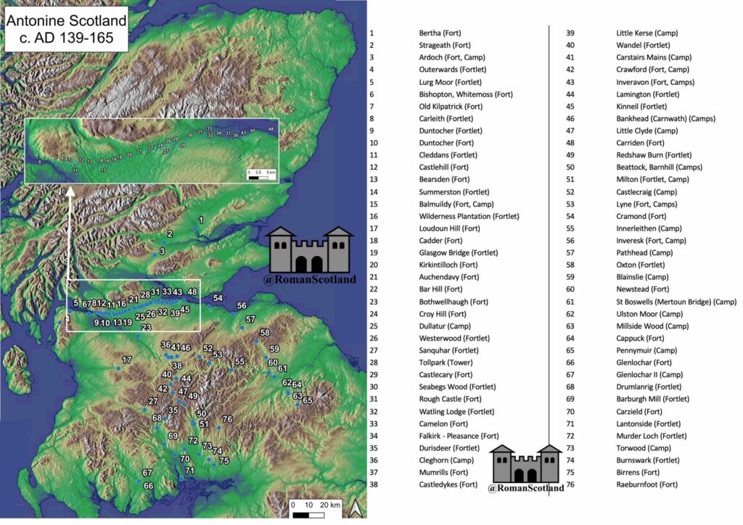
Task: Select legend entry Falkirk - Pleasance (Fort)
Action: [459, 436]
